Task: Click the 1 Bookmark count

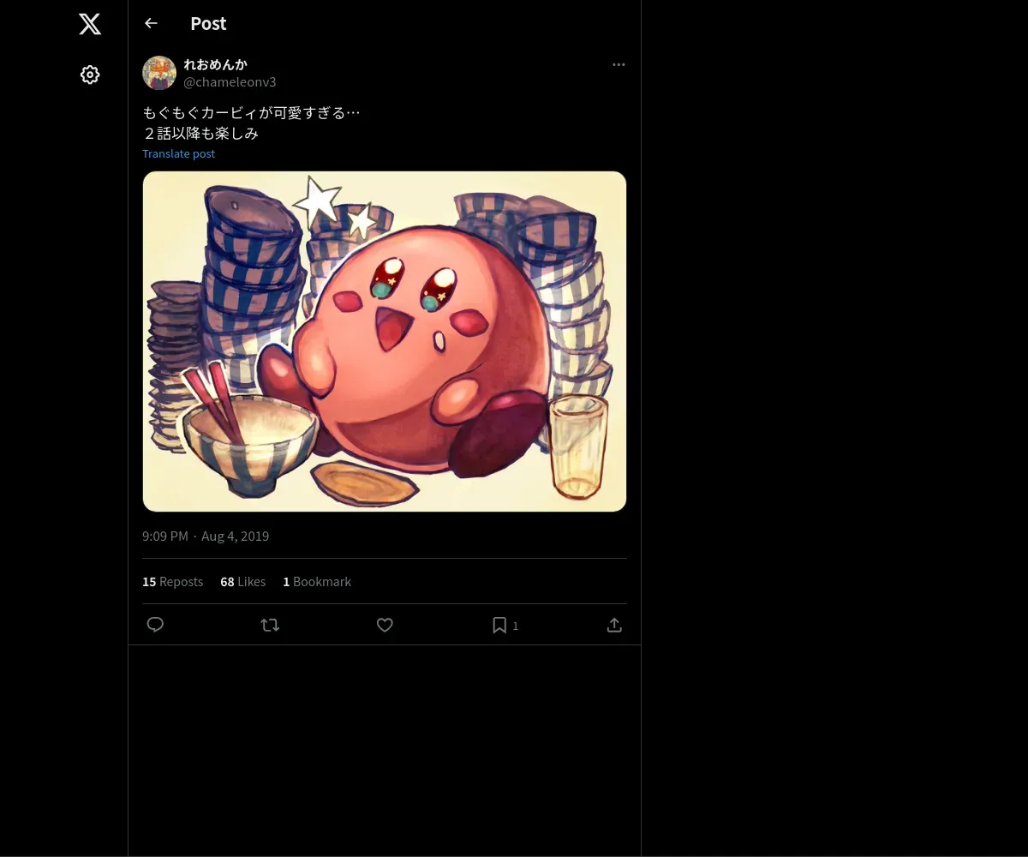Action: tap(317, 581)
